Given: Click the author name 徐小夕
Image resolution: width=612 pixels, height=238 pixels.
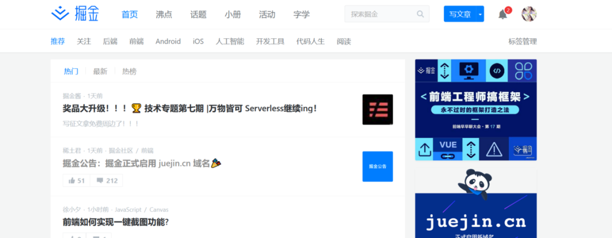Looking at the screenshot, I should point(73,210).
